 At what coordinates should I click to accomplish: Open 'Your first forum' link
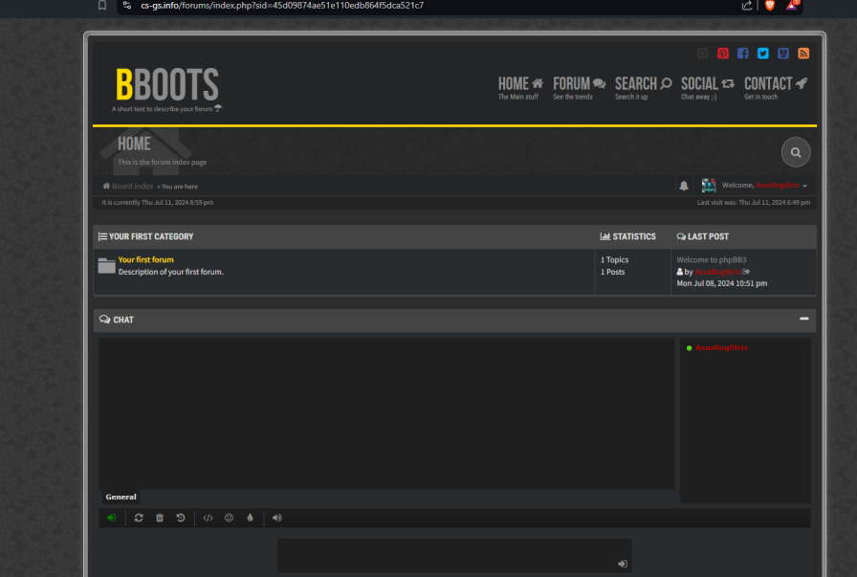point(146,259)
